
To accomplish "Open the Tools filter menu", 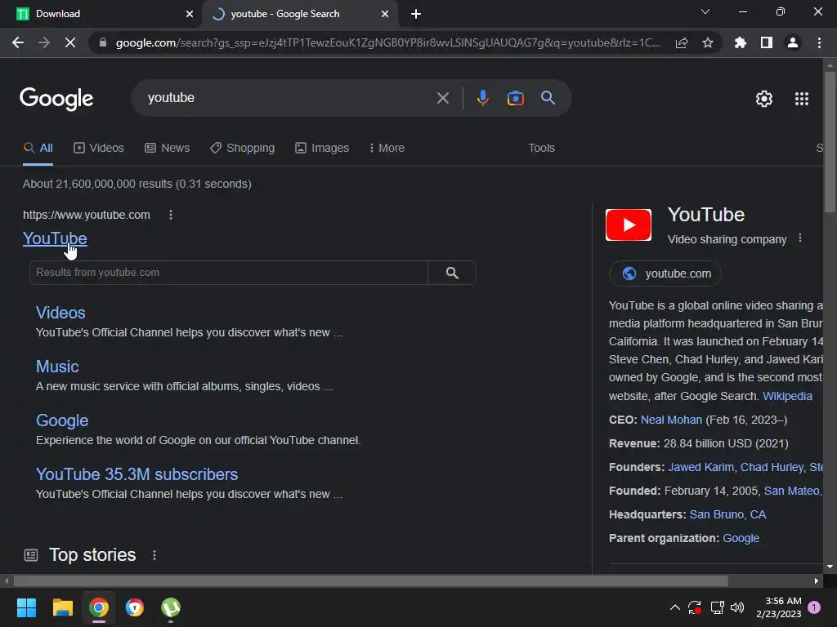I will click(541, 149).
